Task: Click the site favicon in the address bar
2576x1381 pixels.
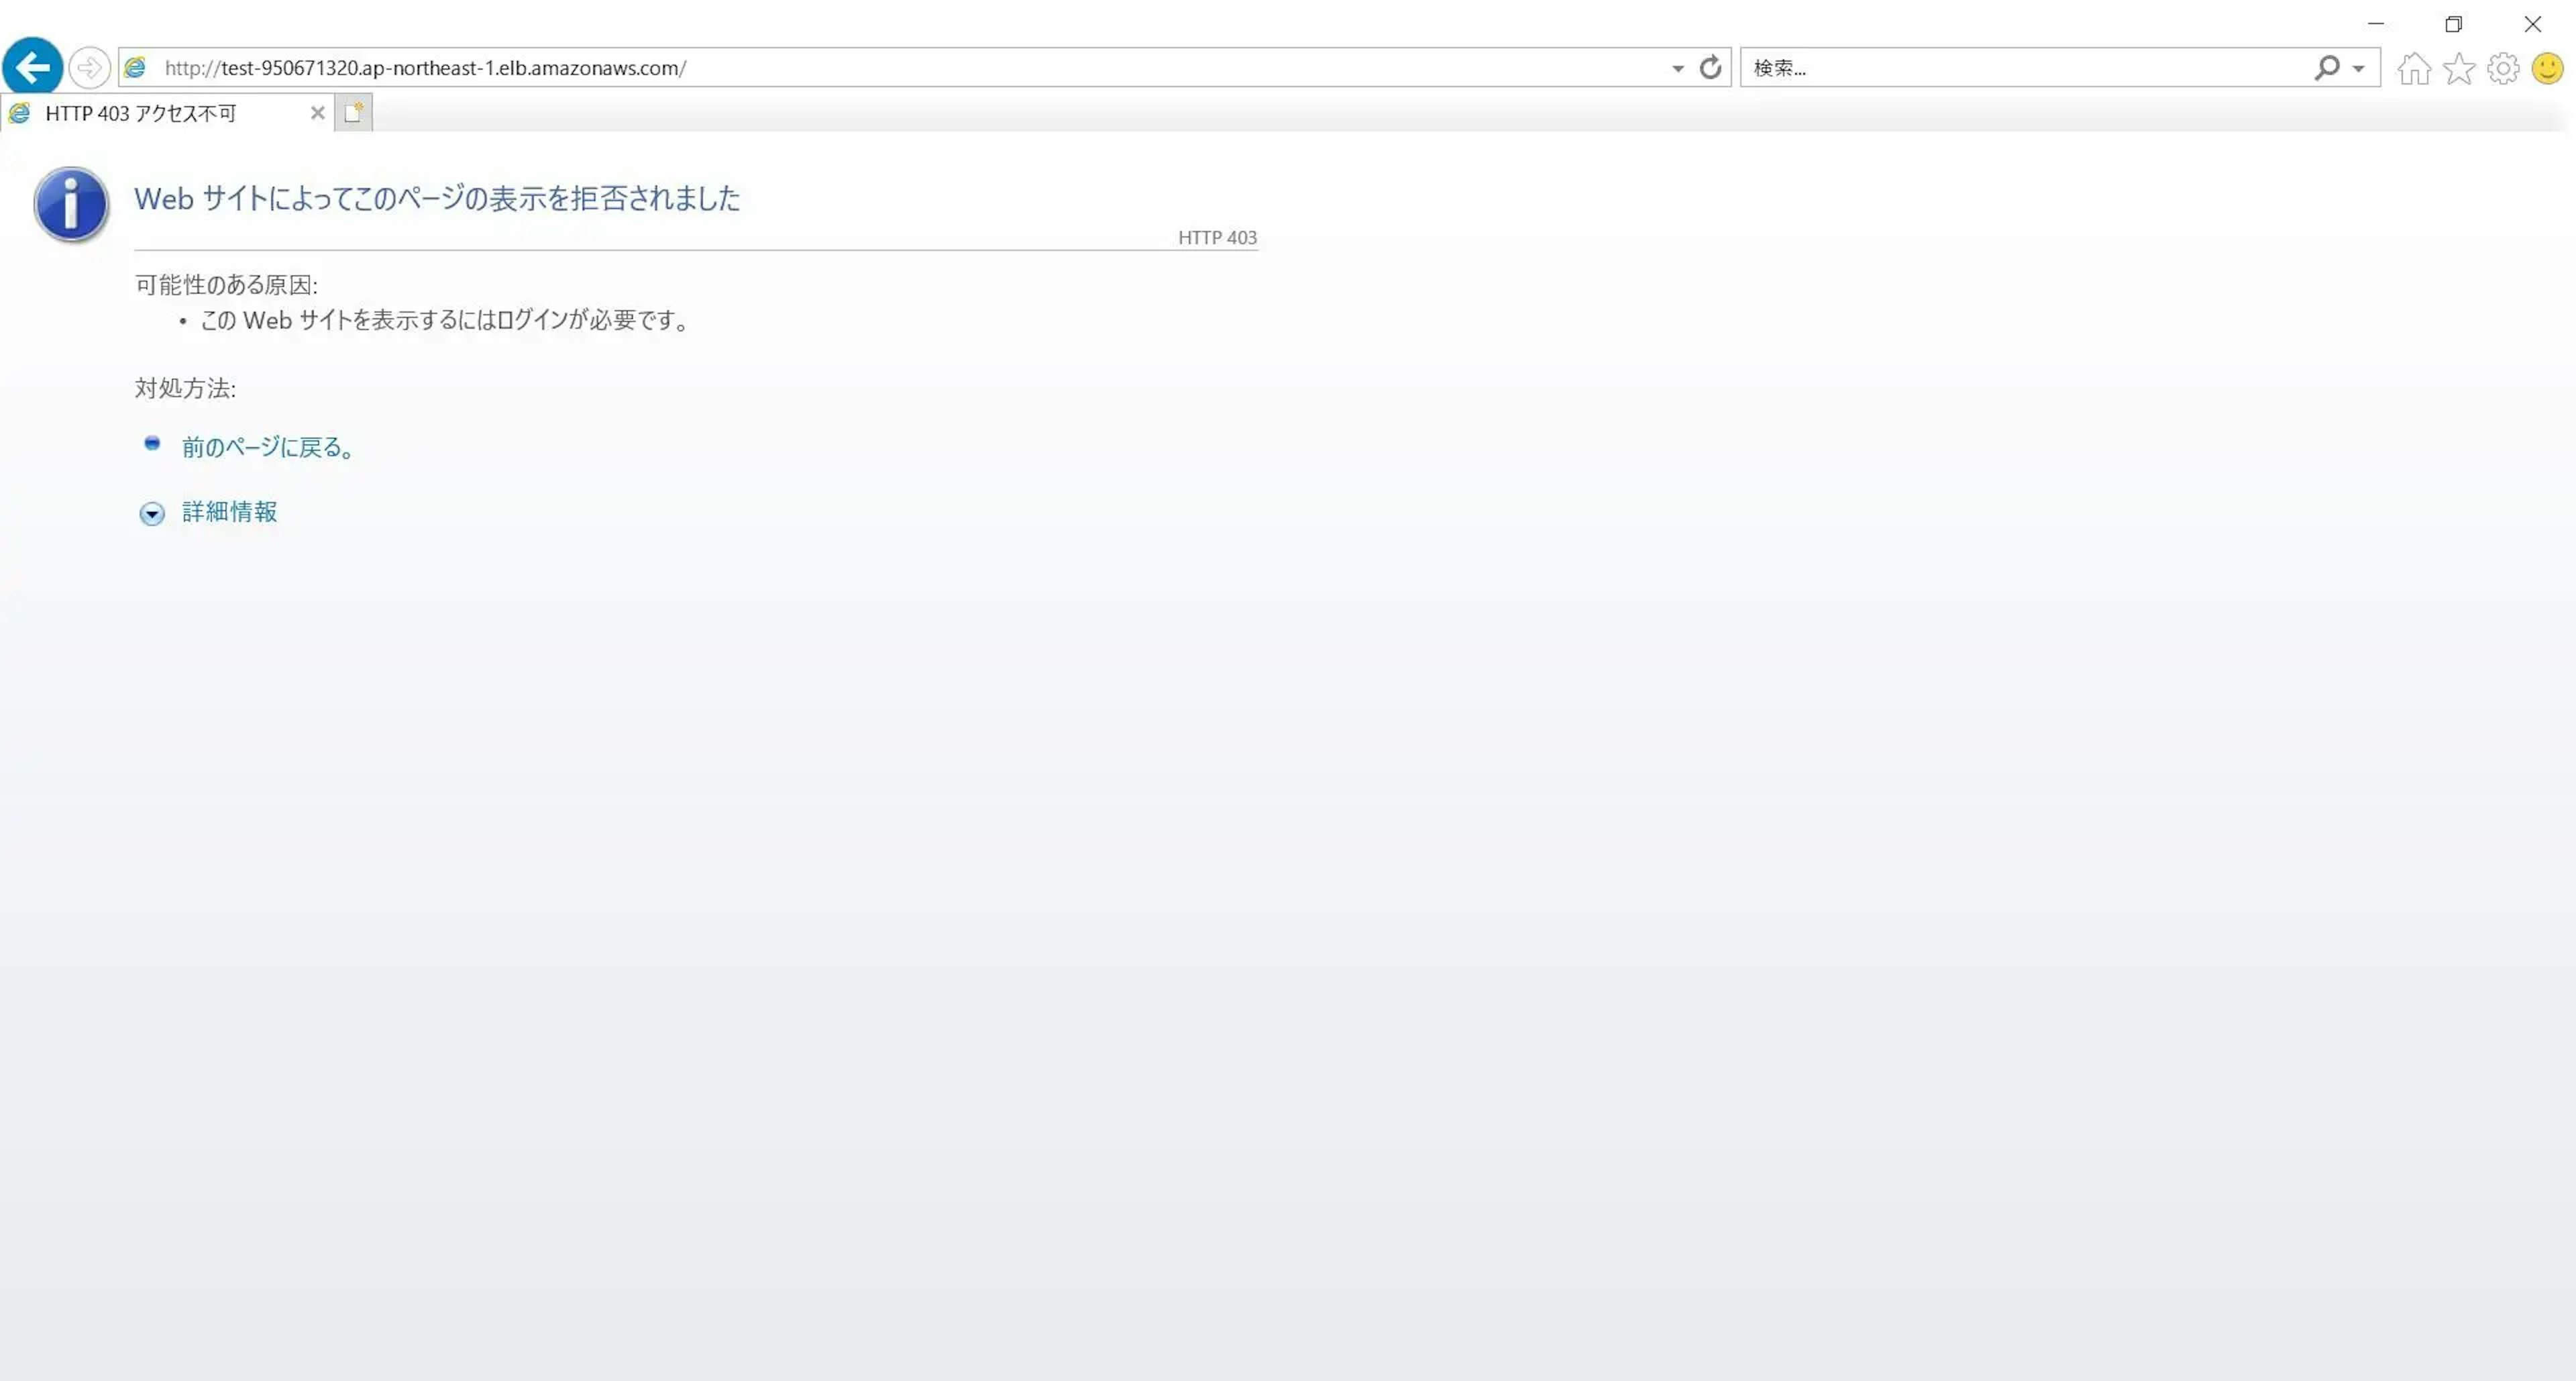Action: coord(135,68)
